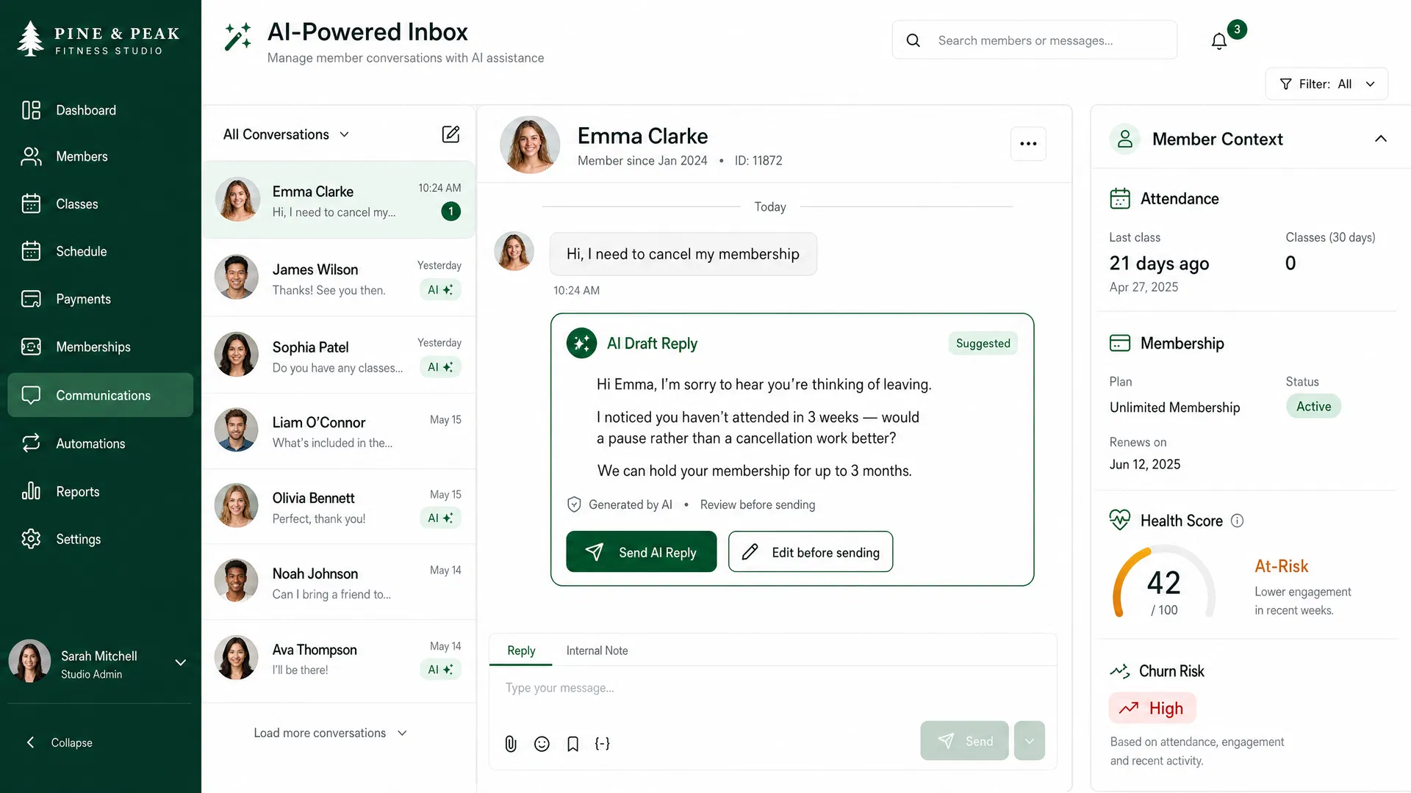Open Memberships menu item
Screen dimensions: 1411x793
click(101, 347)
